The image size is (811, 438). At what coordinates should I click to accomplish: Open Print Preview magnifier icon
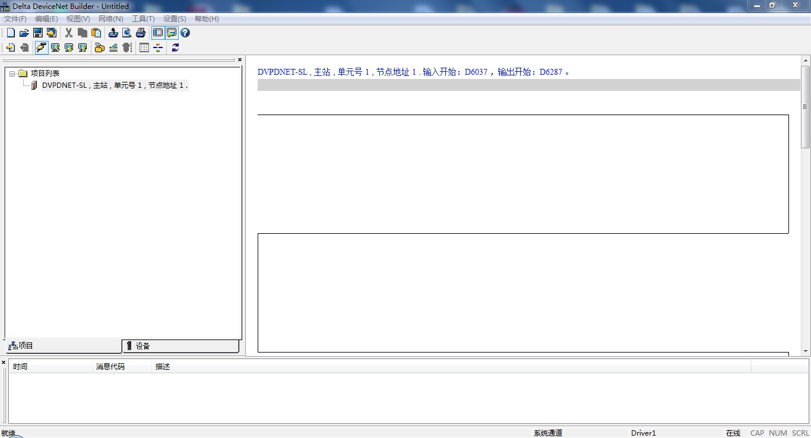point(127,33)
